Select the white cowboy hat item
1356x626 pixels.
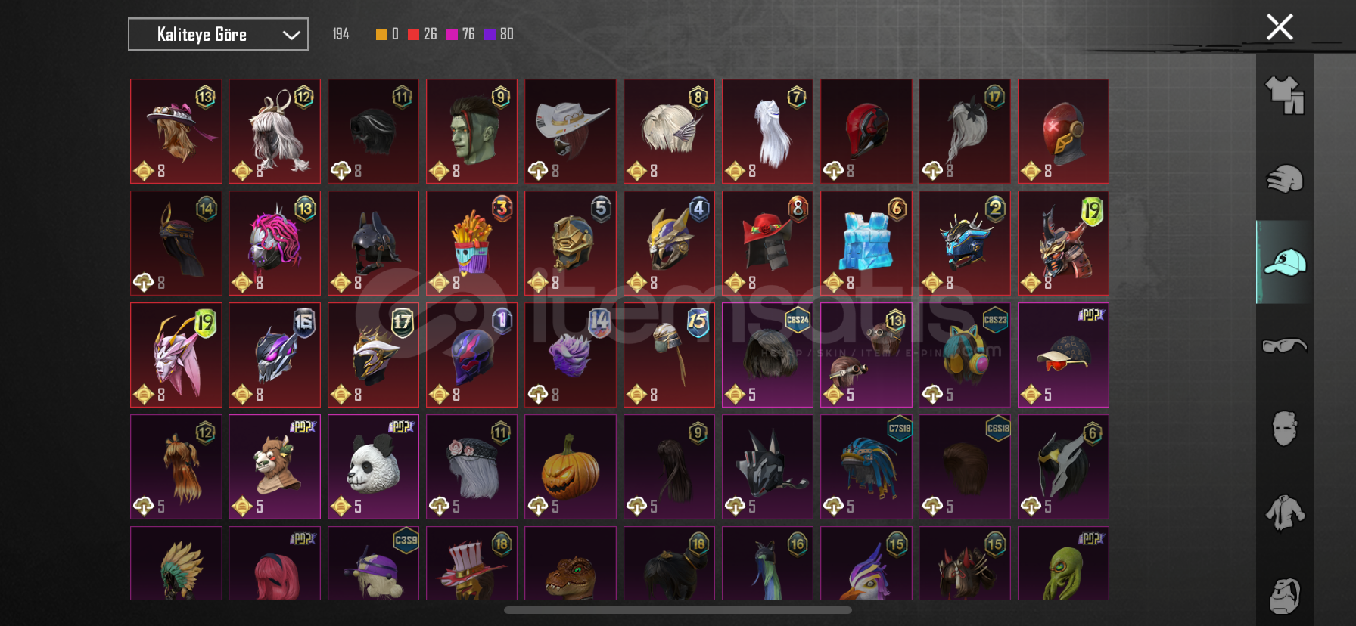(x=570, y=131)
